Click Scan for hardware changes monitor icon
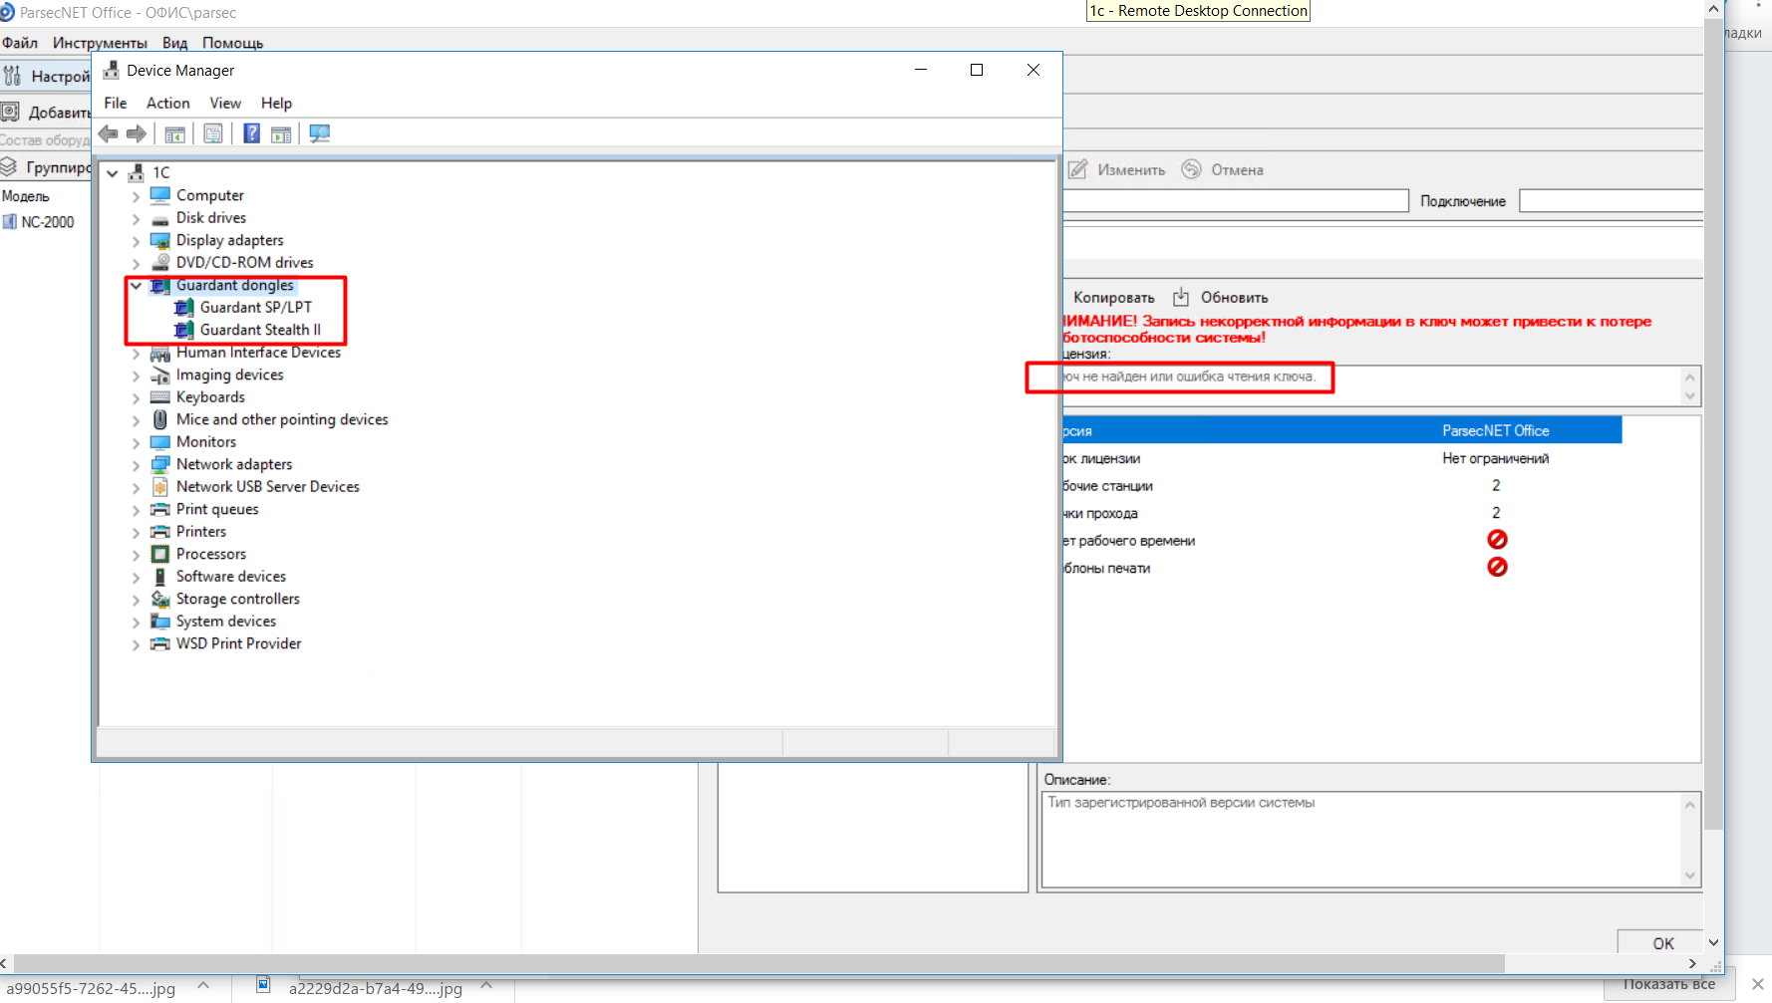 pos(319,133)
